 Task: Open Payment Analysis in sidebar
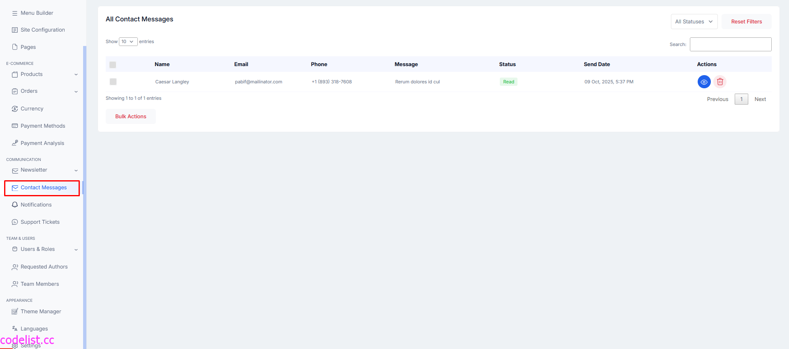click(x=42, y=143)
